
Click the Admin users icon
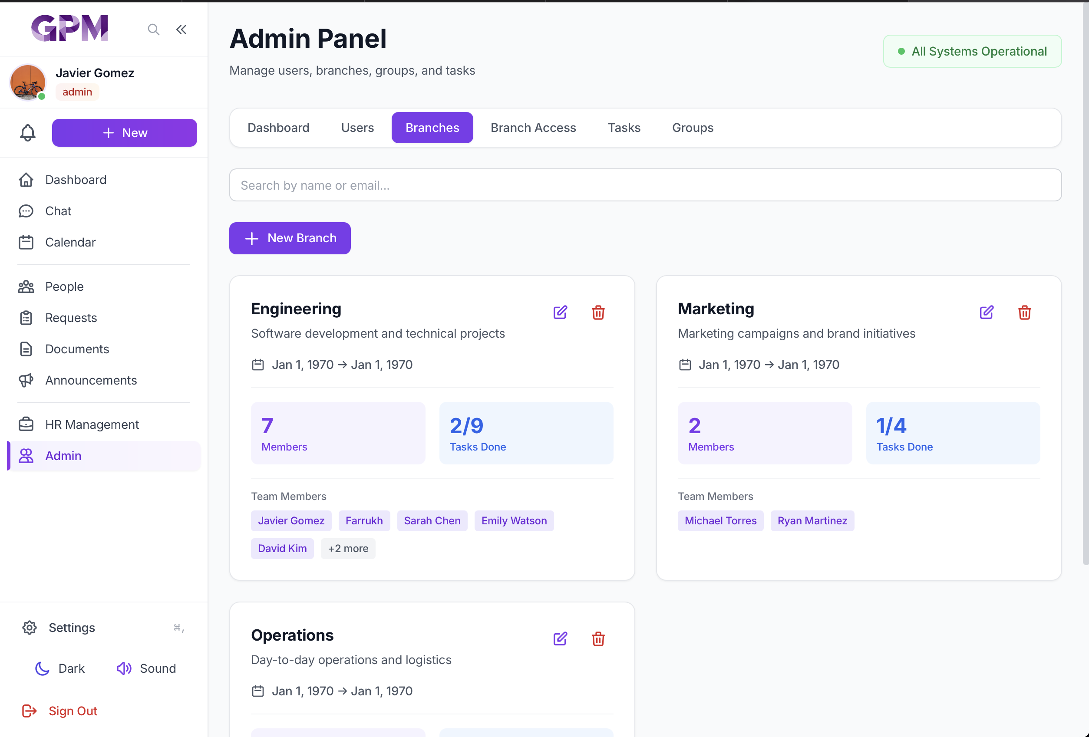tap(26, 456)
